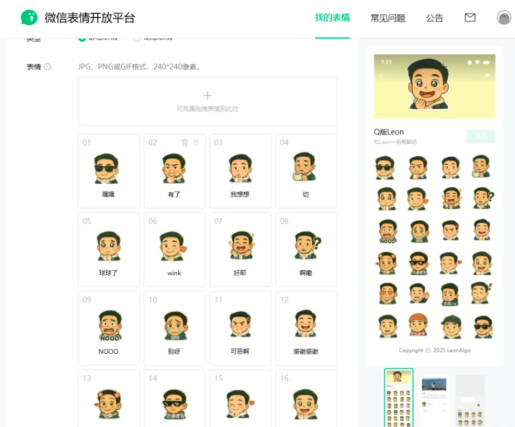The image size is (515, 427).
Task: Open the 常见问题 tab
Action: (388, 18)
